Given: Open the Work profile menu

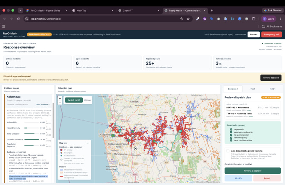Looking at the screenshot, I should [268, 19].
